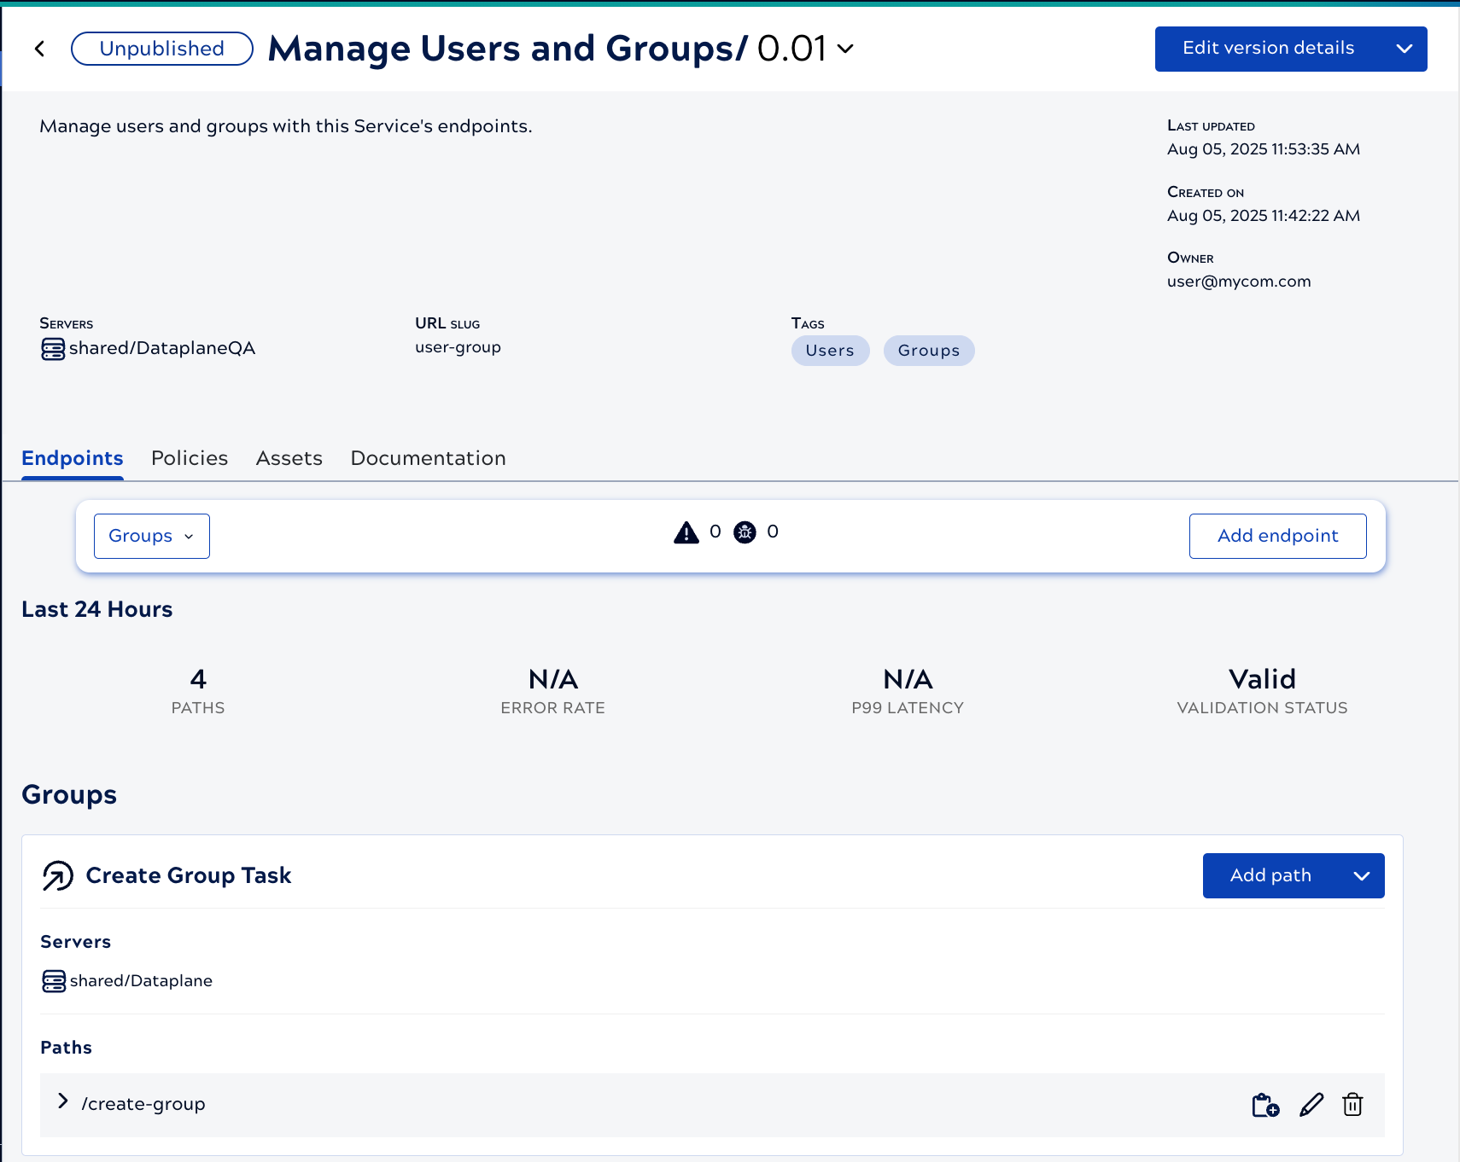
Task: Click the back arrow icon
Action: pyautogui.click(x=40, y=49)
